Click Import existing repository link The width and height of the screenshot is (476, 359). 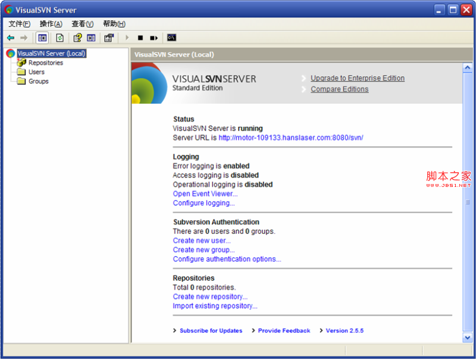(215, 306)
